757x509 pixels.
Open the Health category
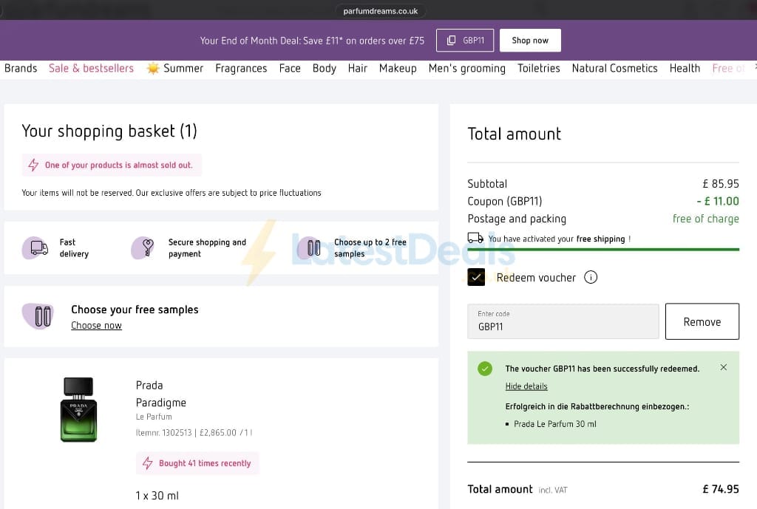[684, 69]
